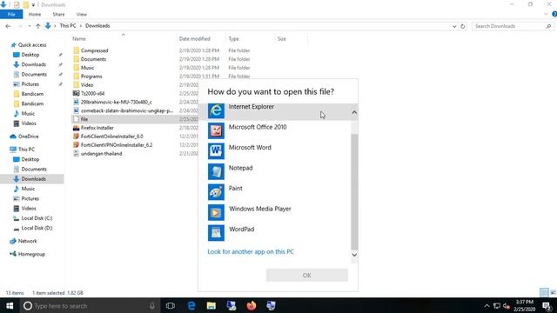Launch Edge from the taskbar

pyautogui.click(x=191, y=305)
